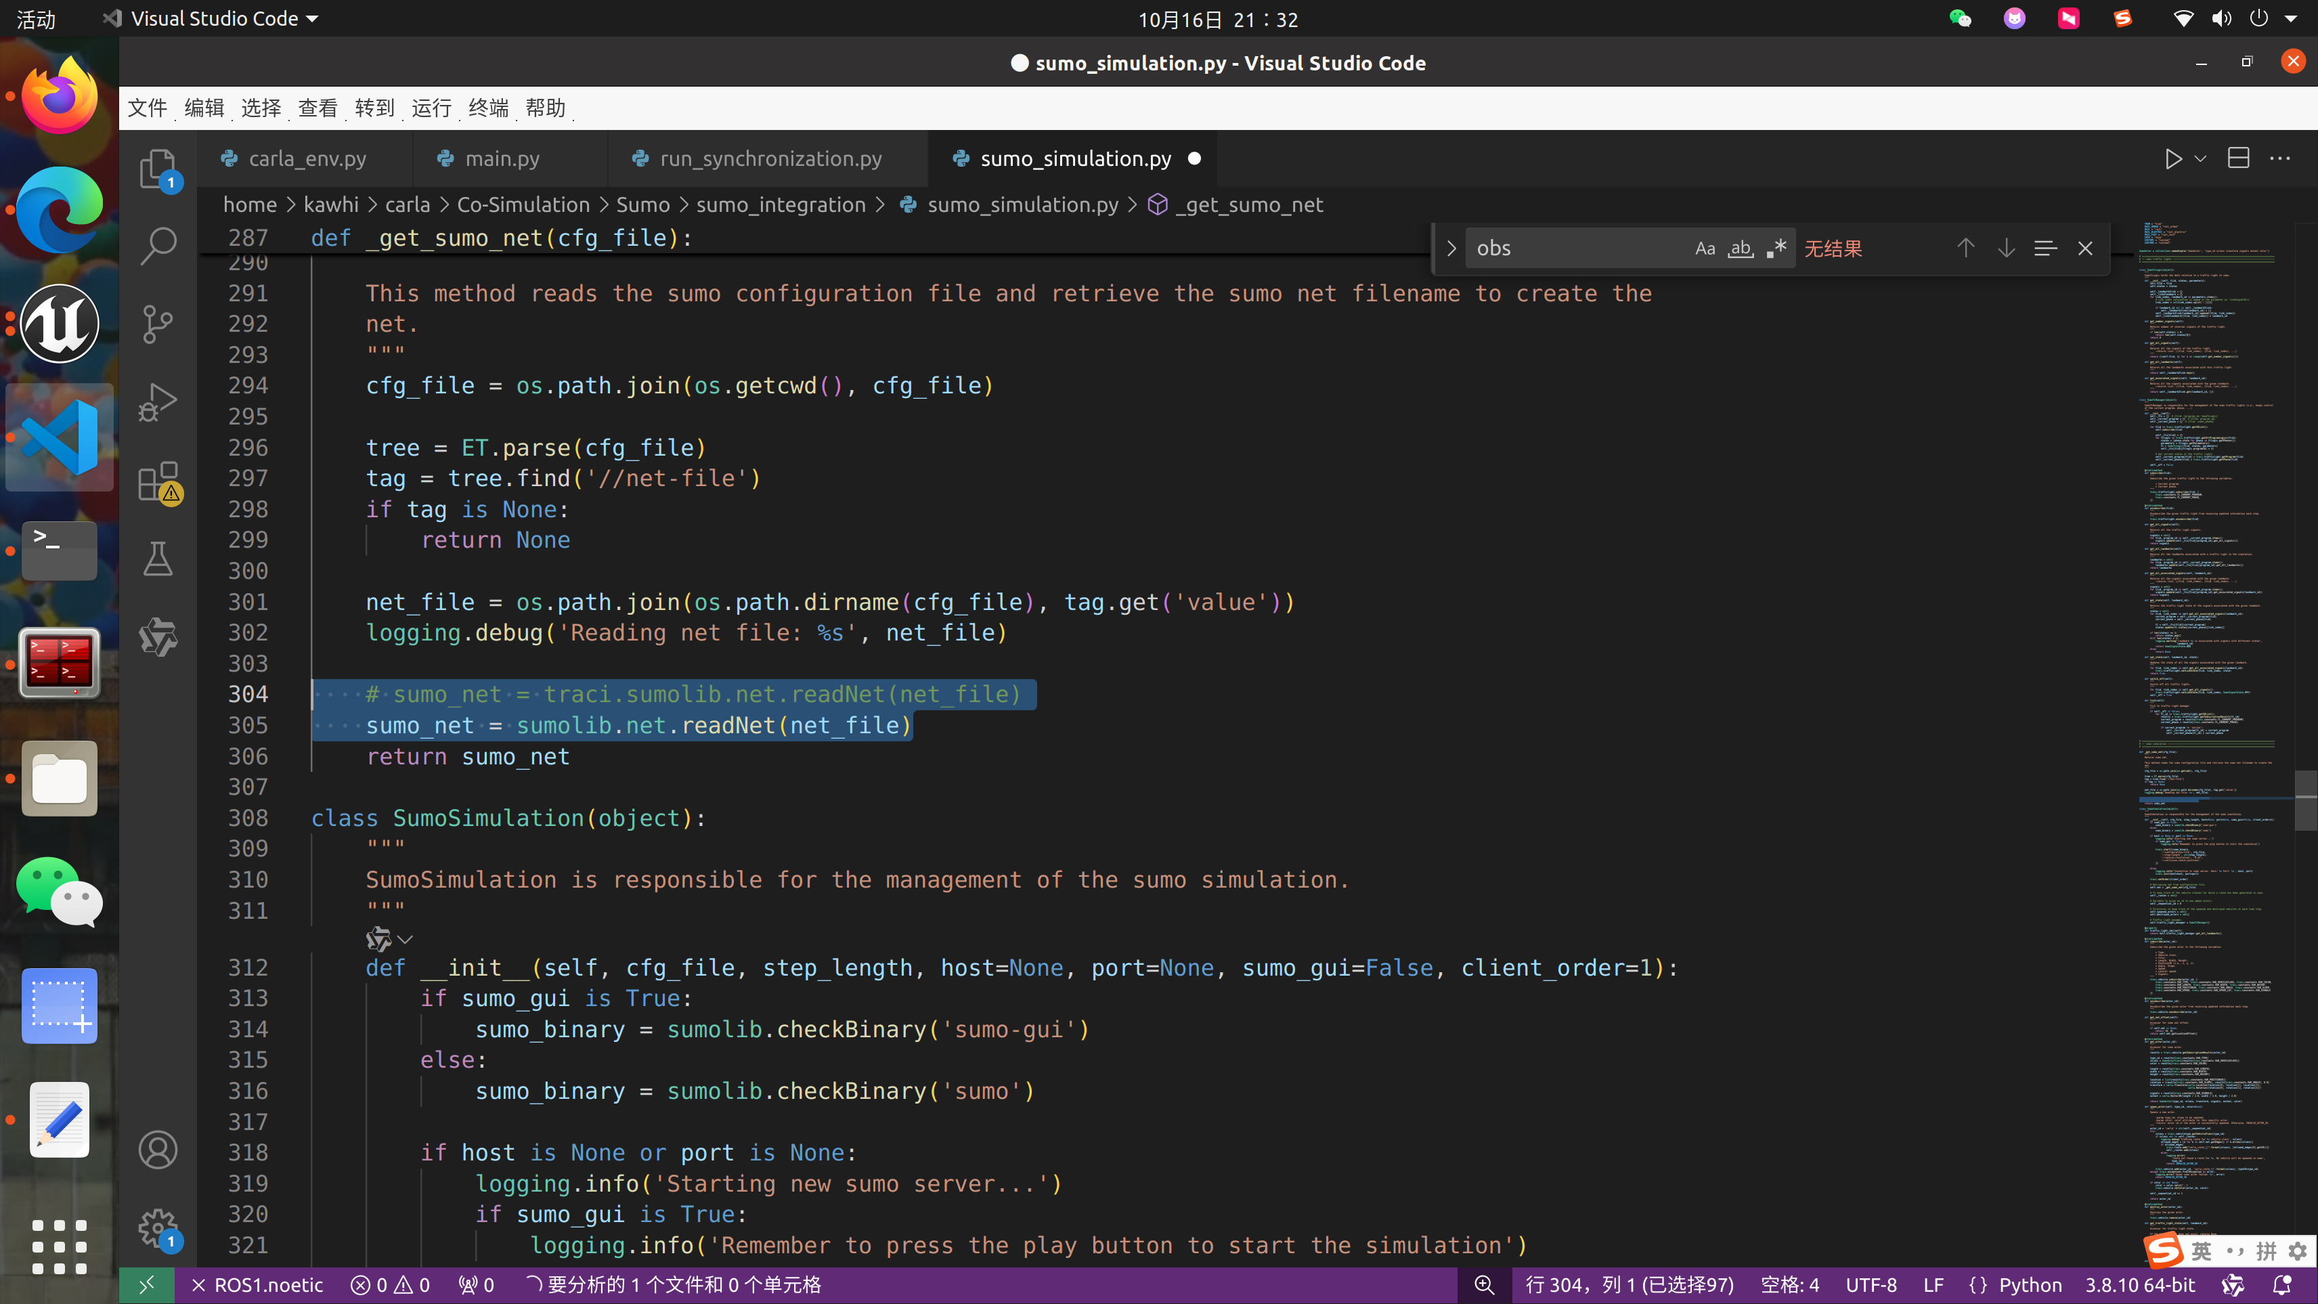Click the Accounts icon in activity bar
2318x1304 pixels.
[x=158, y=1150]
